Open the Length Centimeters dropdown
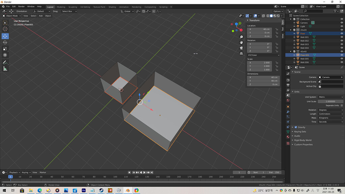This screenshot has width=345, height=194. pos(331,114)
